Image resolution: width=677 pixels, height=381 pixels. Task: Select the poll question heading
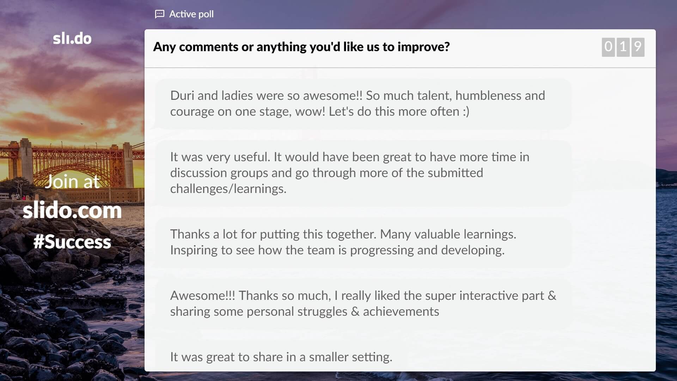301,47
